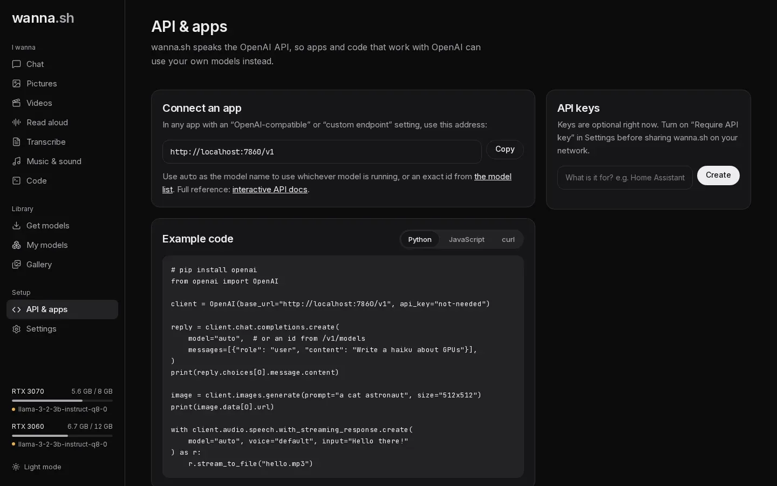The height and width of the screenshot is (486, 777).
Task: Click the sun icon beside Light mode
Action: pyautogui.click(x=16, y=467)
